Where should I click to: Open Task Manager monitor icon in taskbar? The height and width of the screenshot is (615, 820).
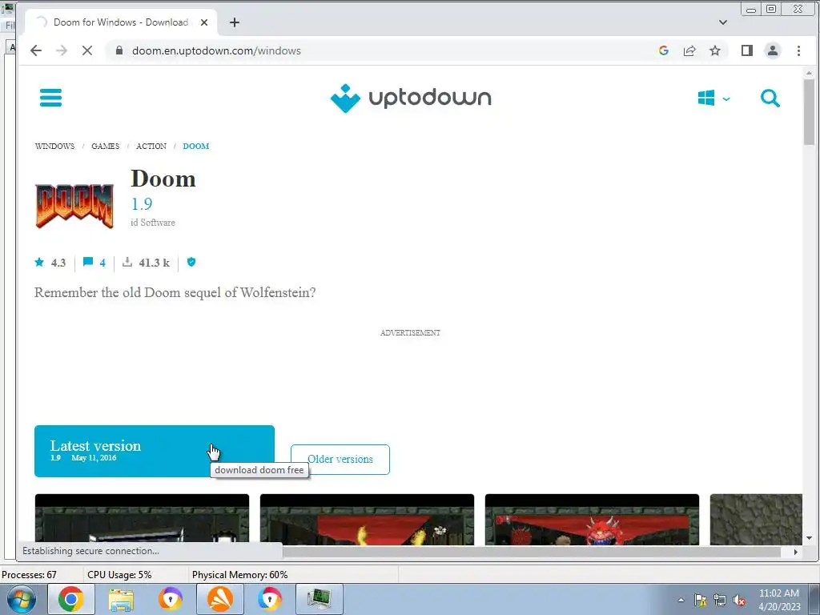point(320,599)
